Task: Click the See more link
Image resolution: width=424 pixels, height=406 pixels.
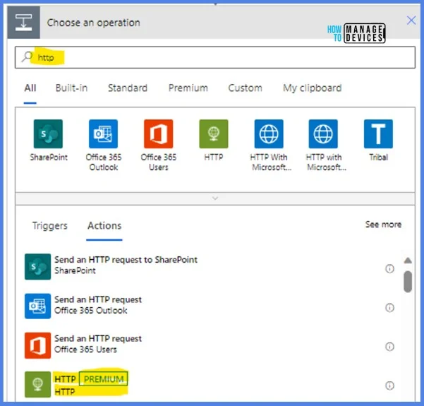Action: 383,224
